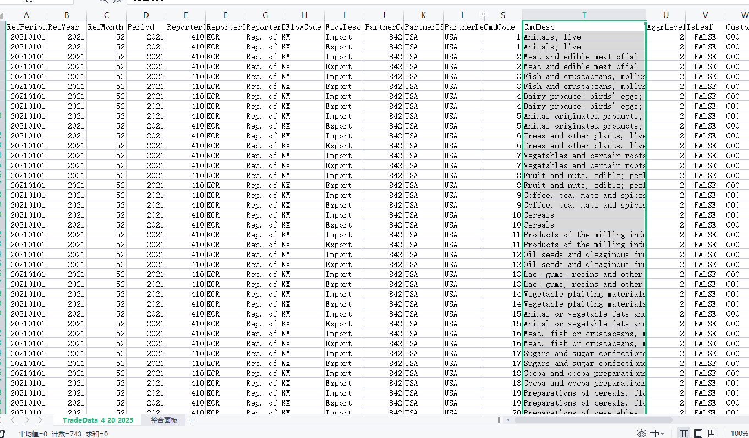Click the horizontal scrollbar left arrow

509,420
